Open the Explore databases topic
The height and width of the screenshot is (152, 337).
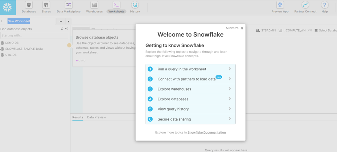click(190, 99)
